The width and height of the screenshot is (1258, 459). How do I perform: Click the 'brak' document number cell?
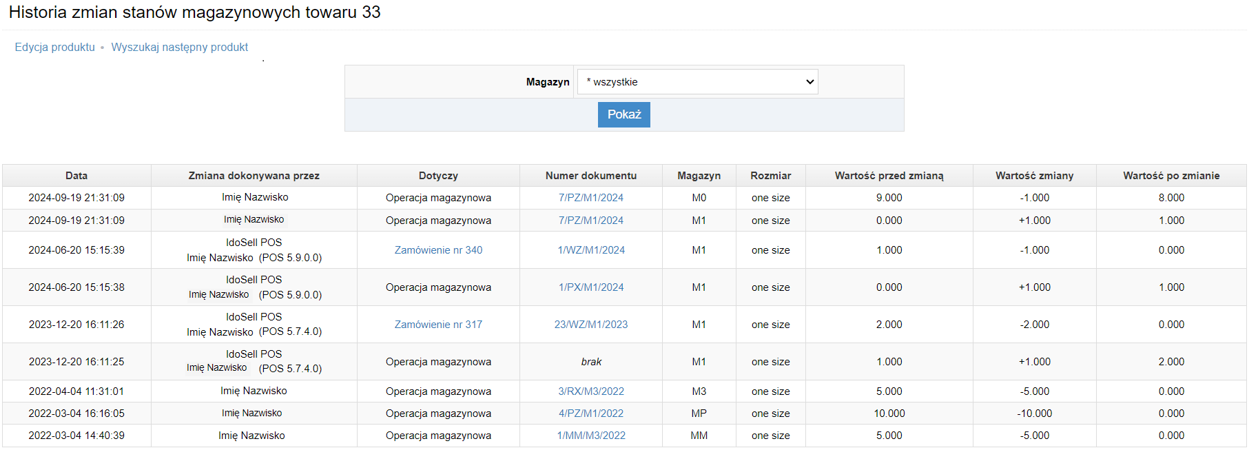(x=591, y=362)
